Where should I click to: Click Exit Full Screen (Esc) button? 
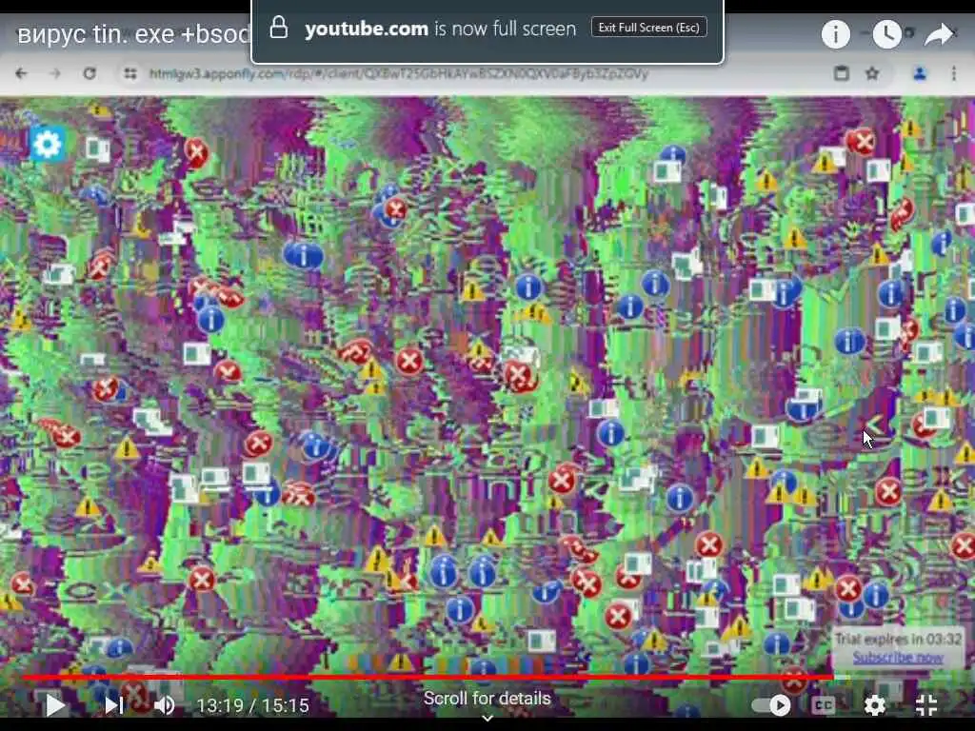(648, 28)
